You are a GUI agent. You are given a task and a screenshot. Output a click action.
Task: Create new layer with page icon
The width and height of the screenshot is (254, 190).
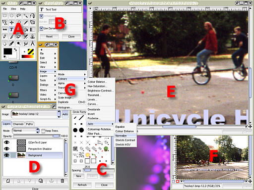point(8,181)
